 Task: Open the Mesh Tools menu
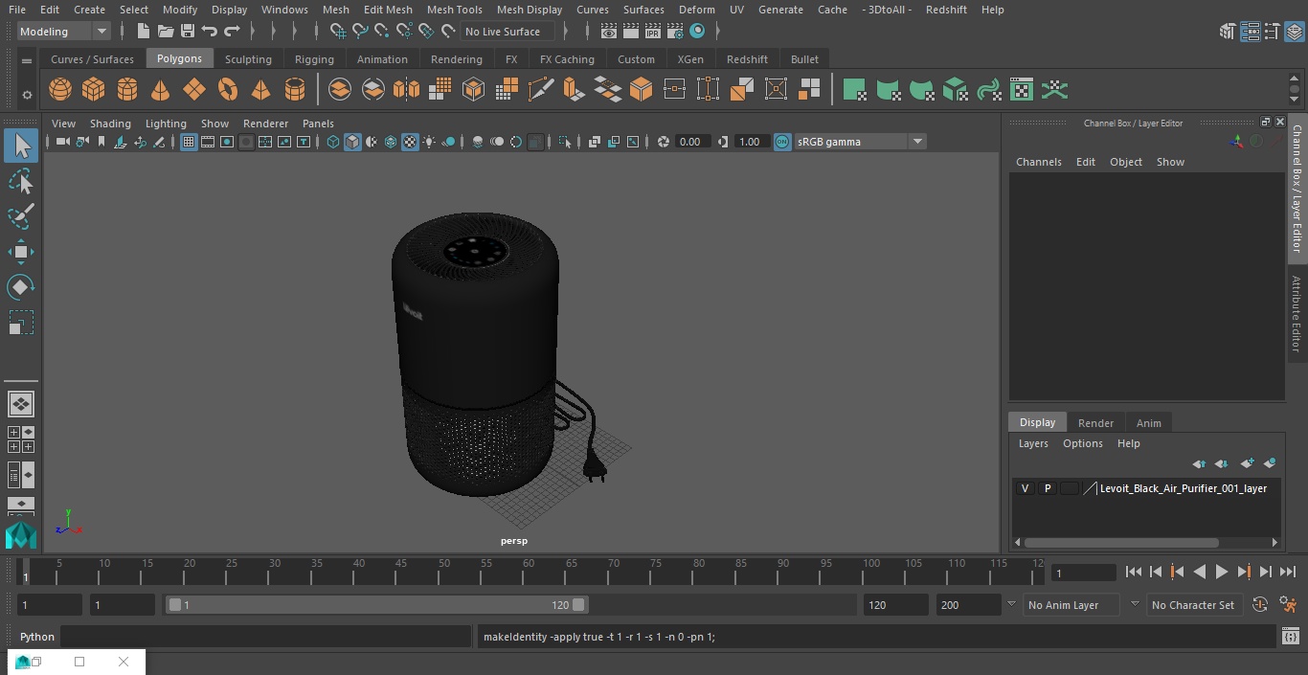click(x=454, y=10)
